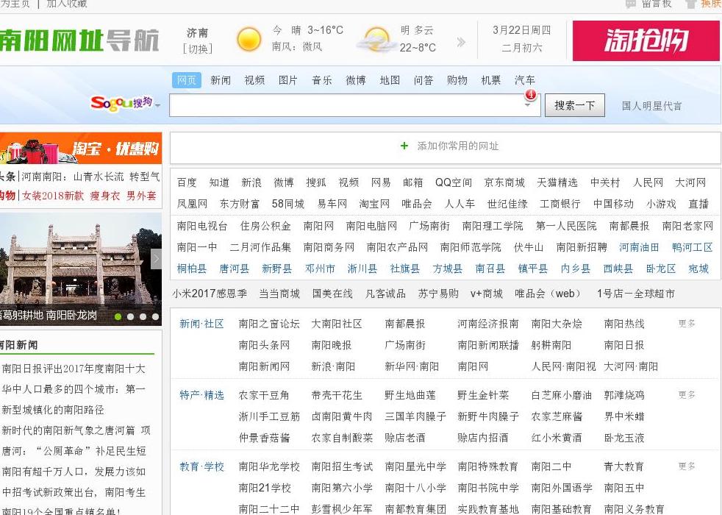The width and height of the screenshot is (722, 515).
Task: Open the 天猫精选 link
Action: (x=557, y=182)
